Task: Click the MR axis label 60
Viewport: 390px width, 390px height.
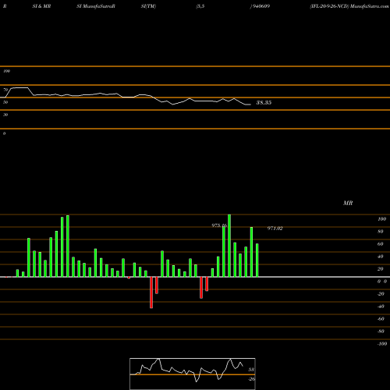Action: [x=381, y=244]
